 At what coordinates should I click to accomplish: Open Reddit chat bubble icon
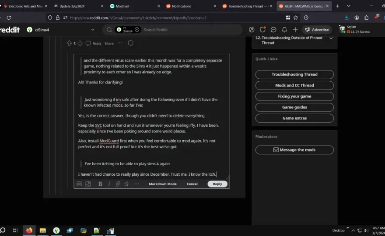pos(273,30)
